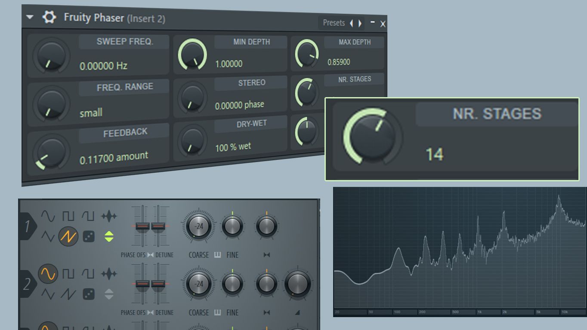The width and height of the screenshot is (587, 330).
Task: Select oscillator 2 saw waveform
Action: tap(68, 294)
